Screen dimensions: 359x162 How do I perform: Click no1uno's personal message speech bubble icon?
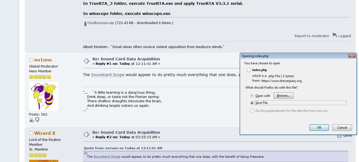[x=37, y=120]
